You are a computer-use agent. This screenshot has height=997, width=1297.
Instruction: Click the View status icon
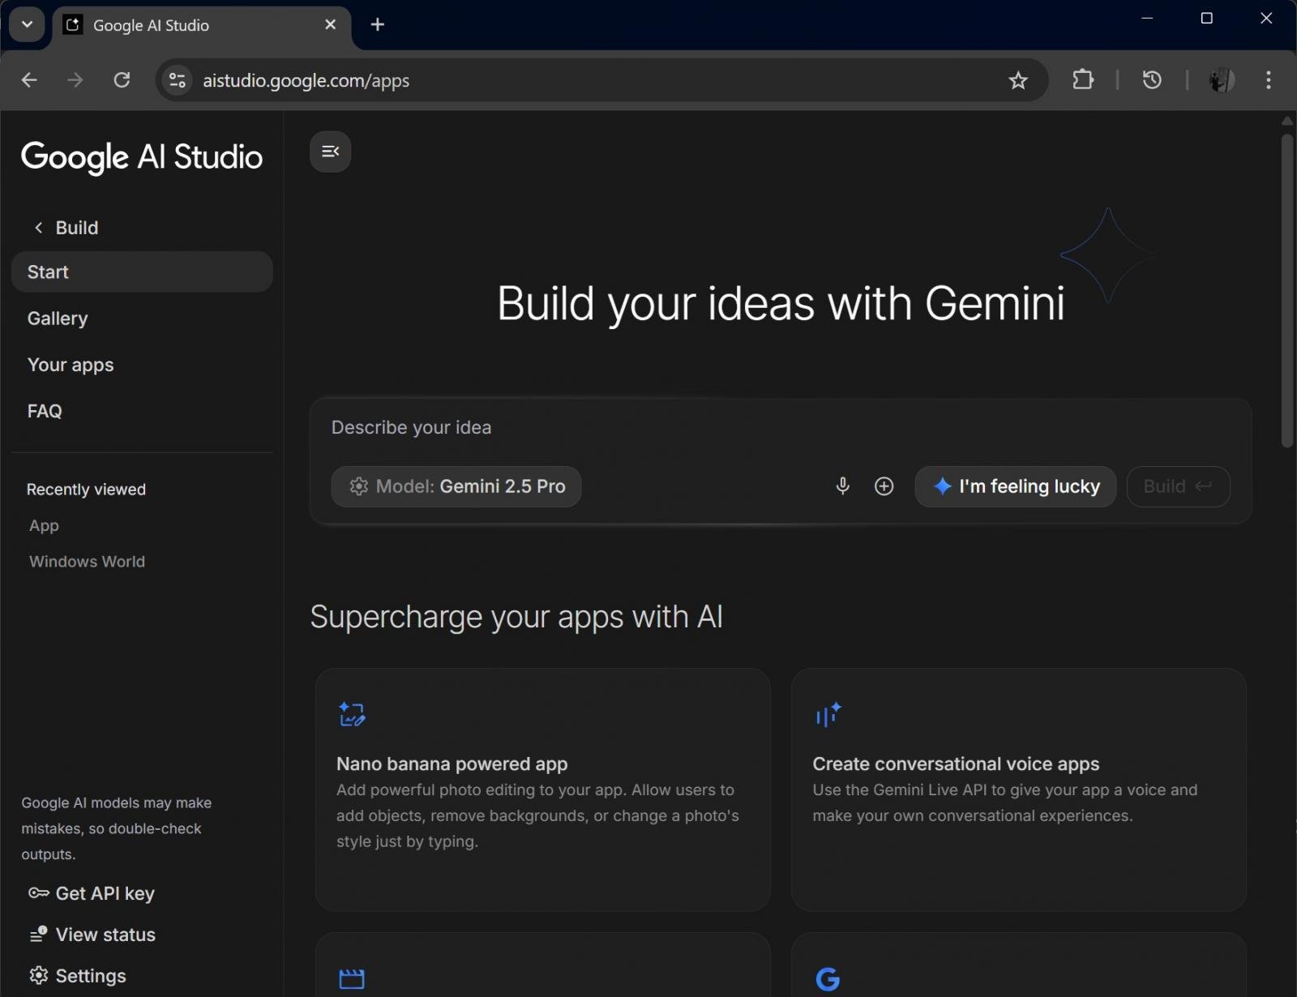tap(37, 934)
